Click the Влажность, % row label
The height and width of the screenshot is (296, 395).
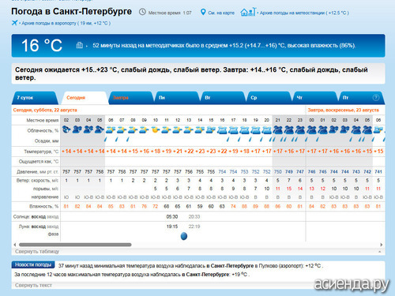(44, 207)
